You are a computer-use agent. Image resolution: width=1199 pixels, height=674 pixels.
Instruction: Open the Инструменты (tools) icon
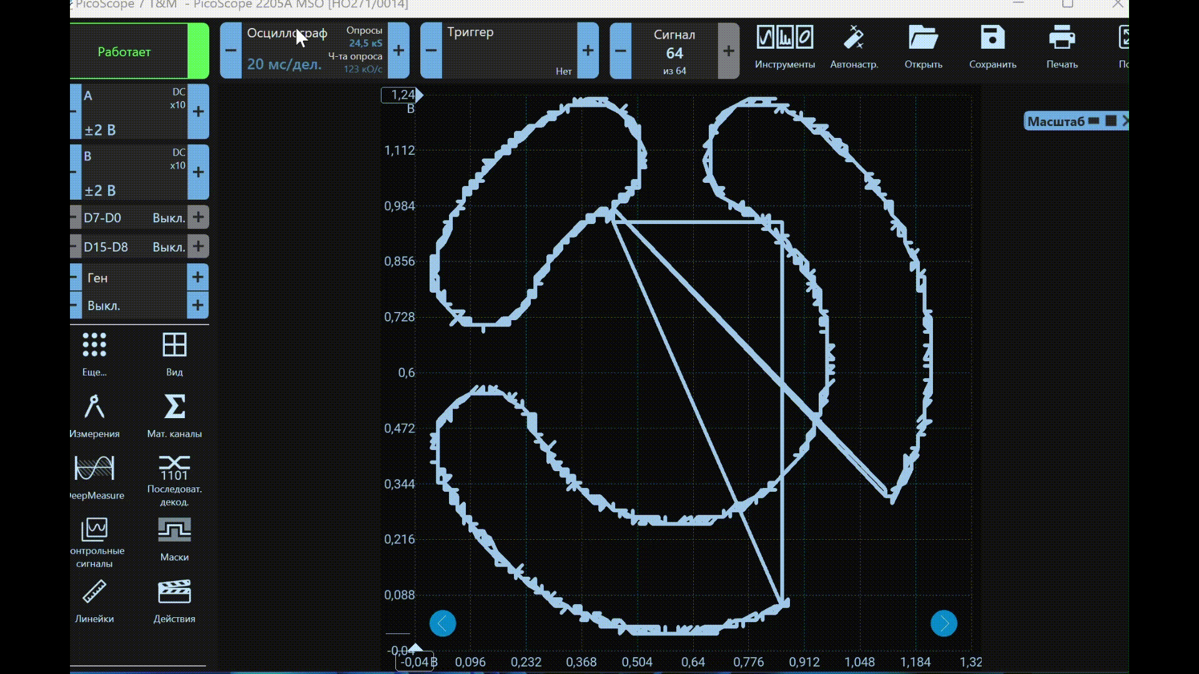click(784, 39)
